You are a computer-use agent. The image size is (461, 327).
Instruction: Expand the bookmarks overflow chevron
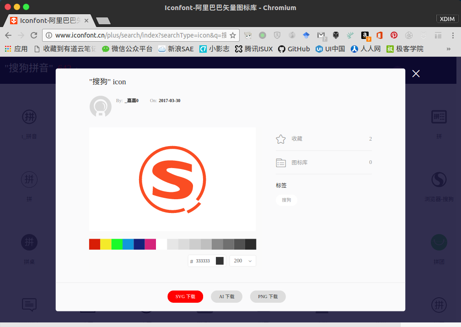(x=448, y=49)
